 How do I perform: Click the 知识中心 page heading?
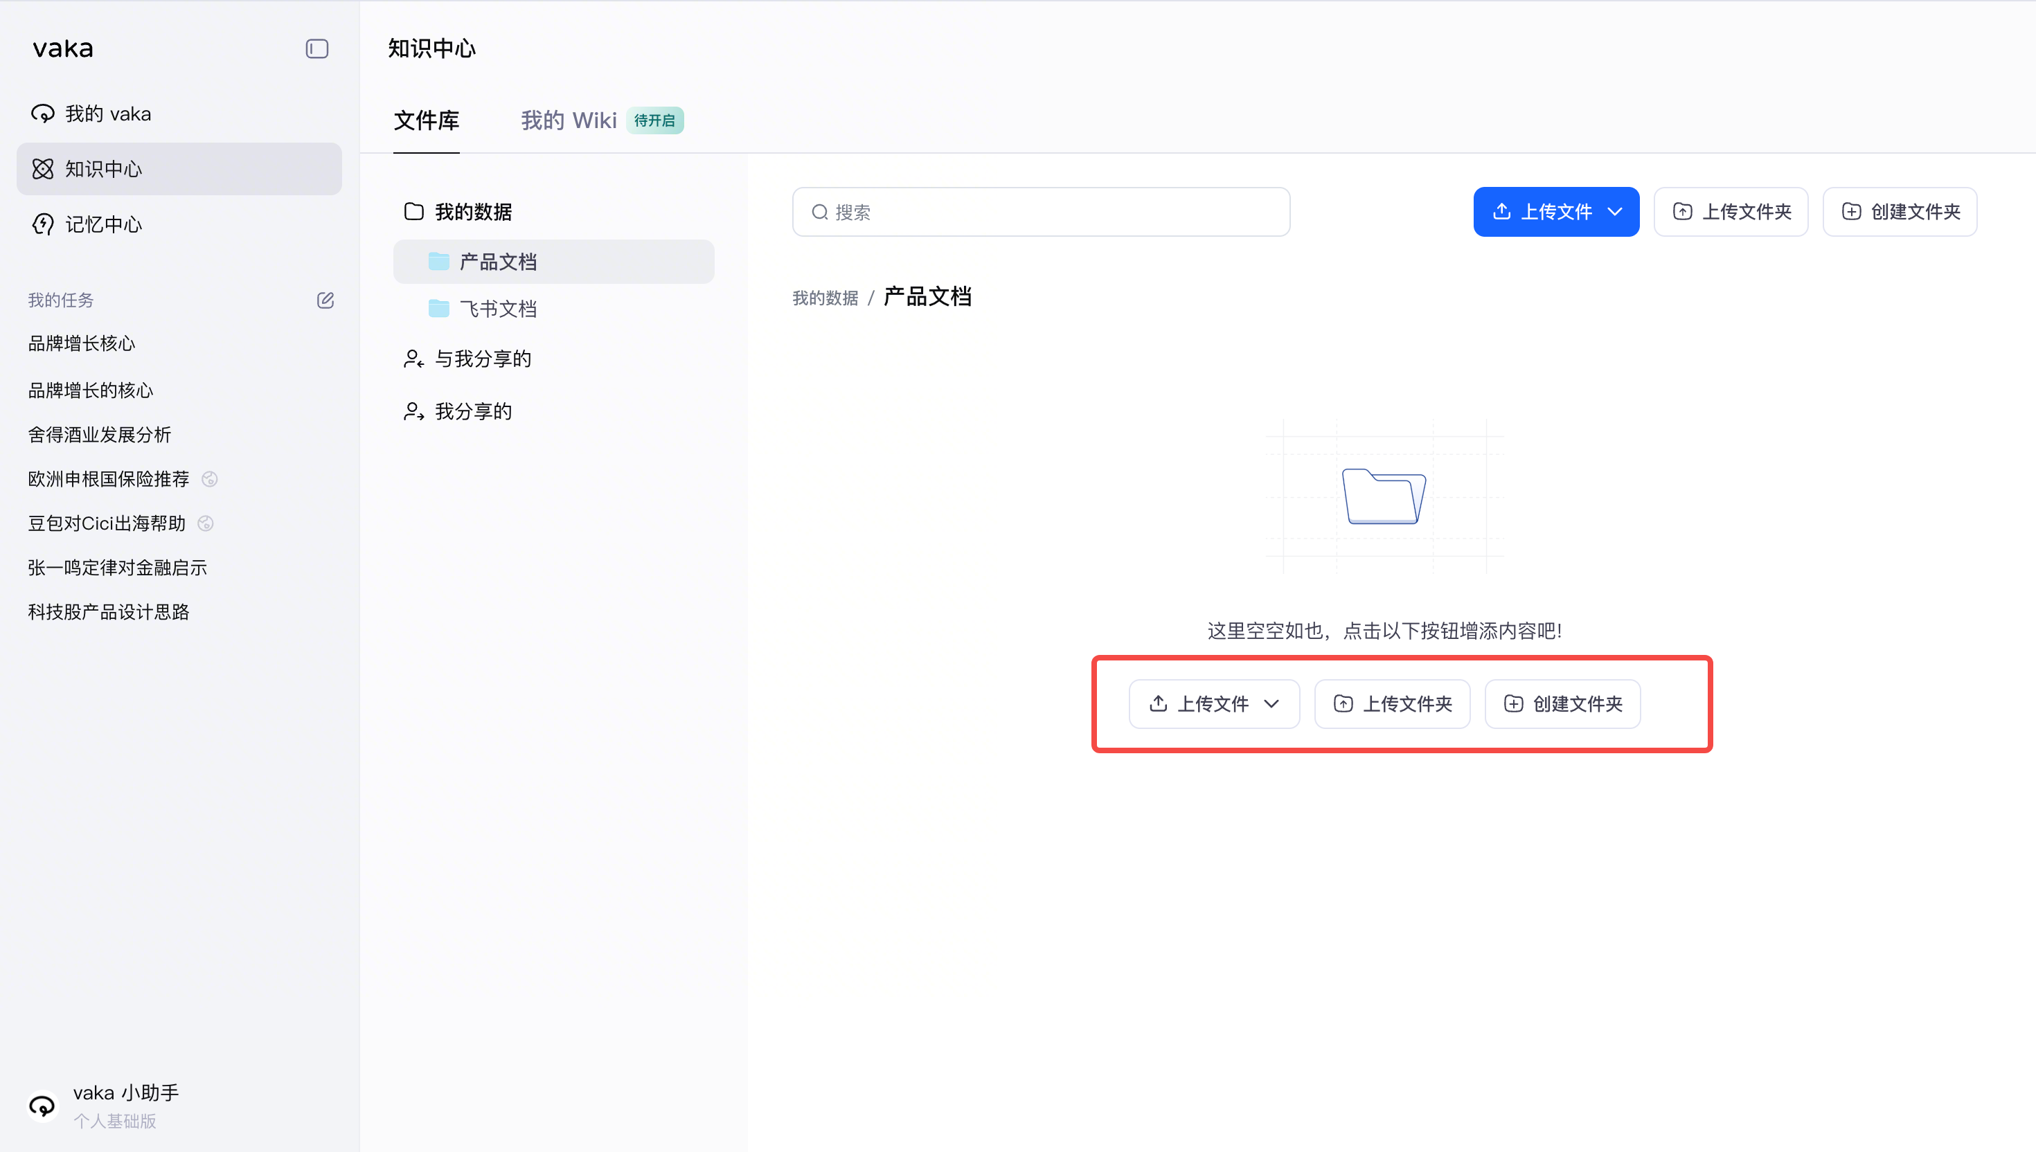click(x=432, y=49)
